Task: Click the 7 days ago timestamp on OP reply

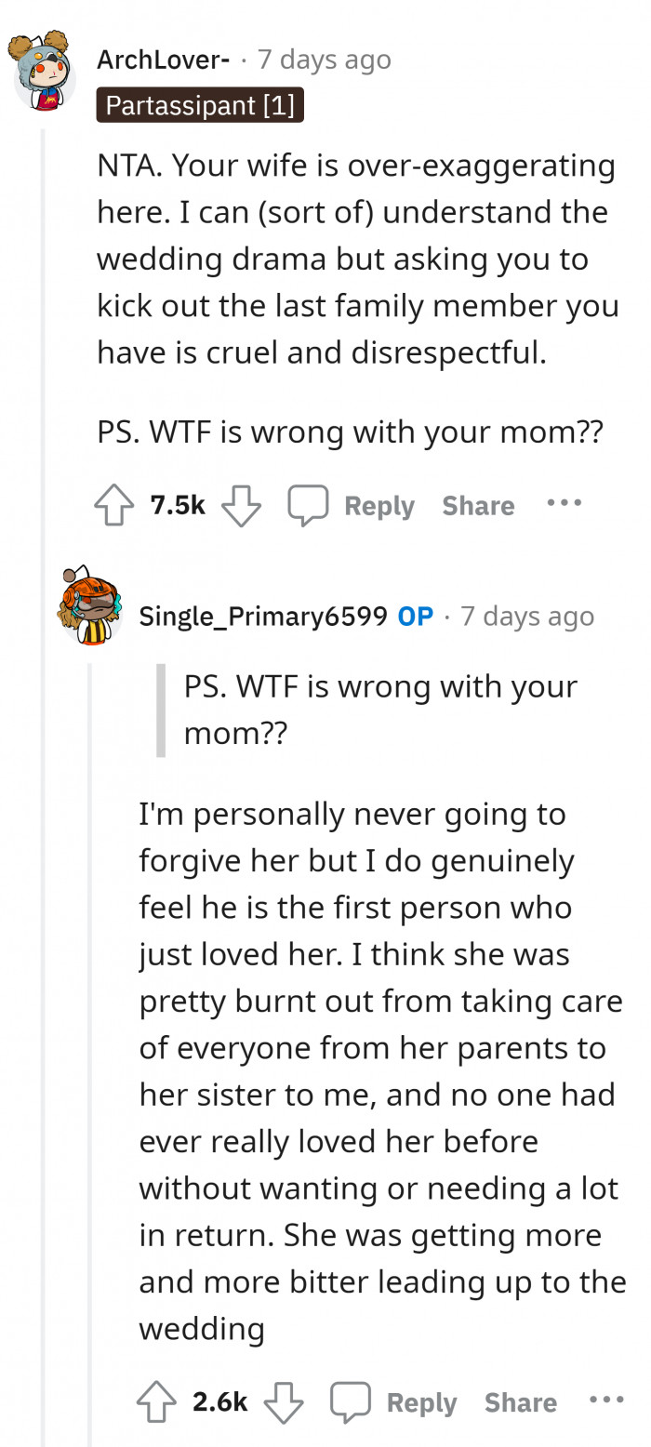Action: point(527,616)
